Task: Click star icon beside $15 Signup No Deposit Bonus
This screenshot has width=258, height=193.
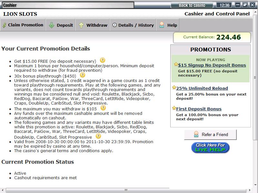Action: tap(176, 64)
